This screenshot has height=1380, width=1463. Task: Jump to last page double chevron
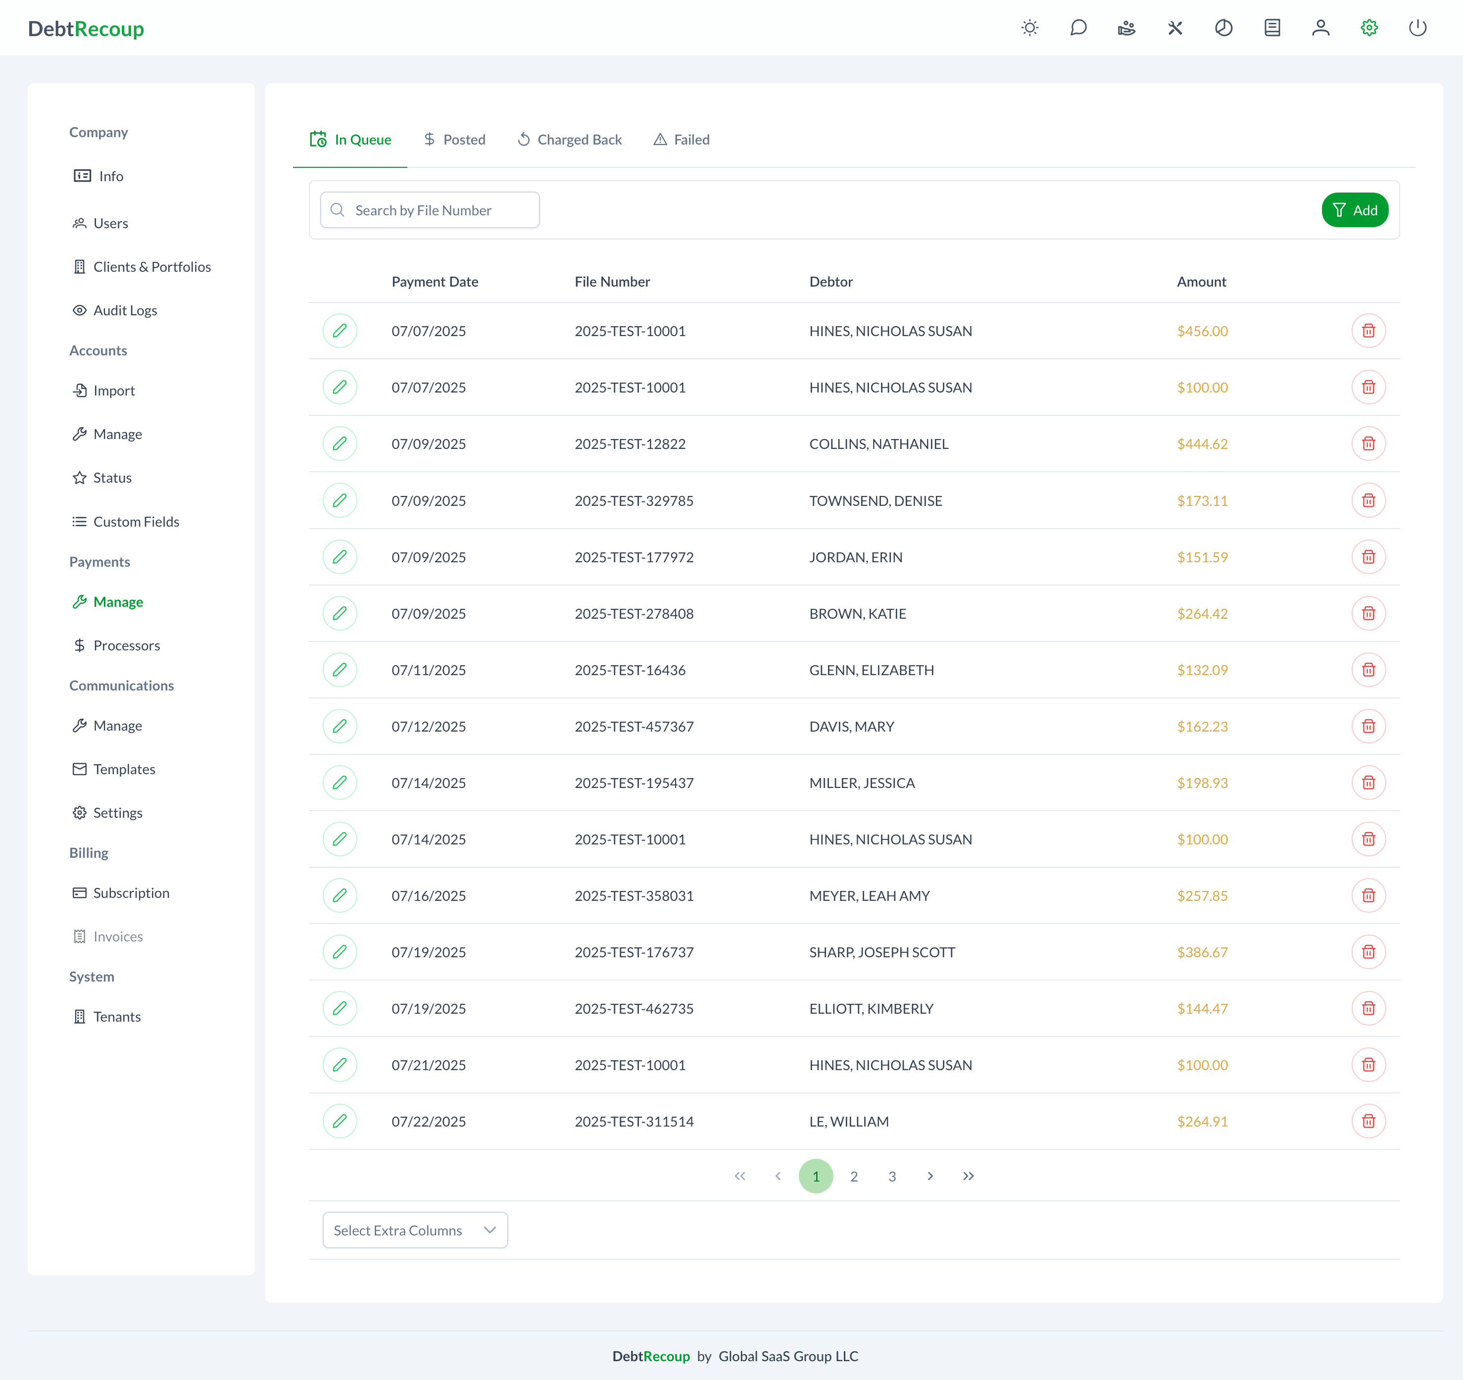pos(968,1176)
